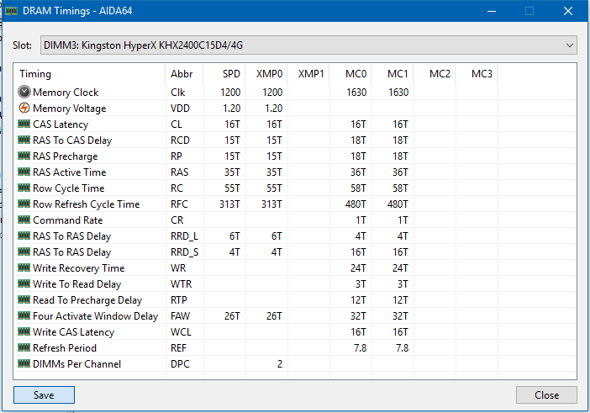This screenshot has width=590, height=413.
Task: Click the CAS Latency memory chip icon
Action: coord(24,124)
